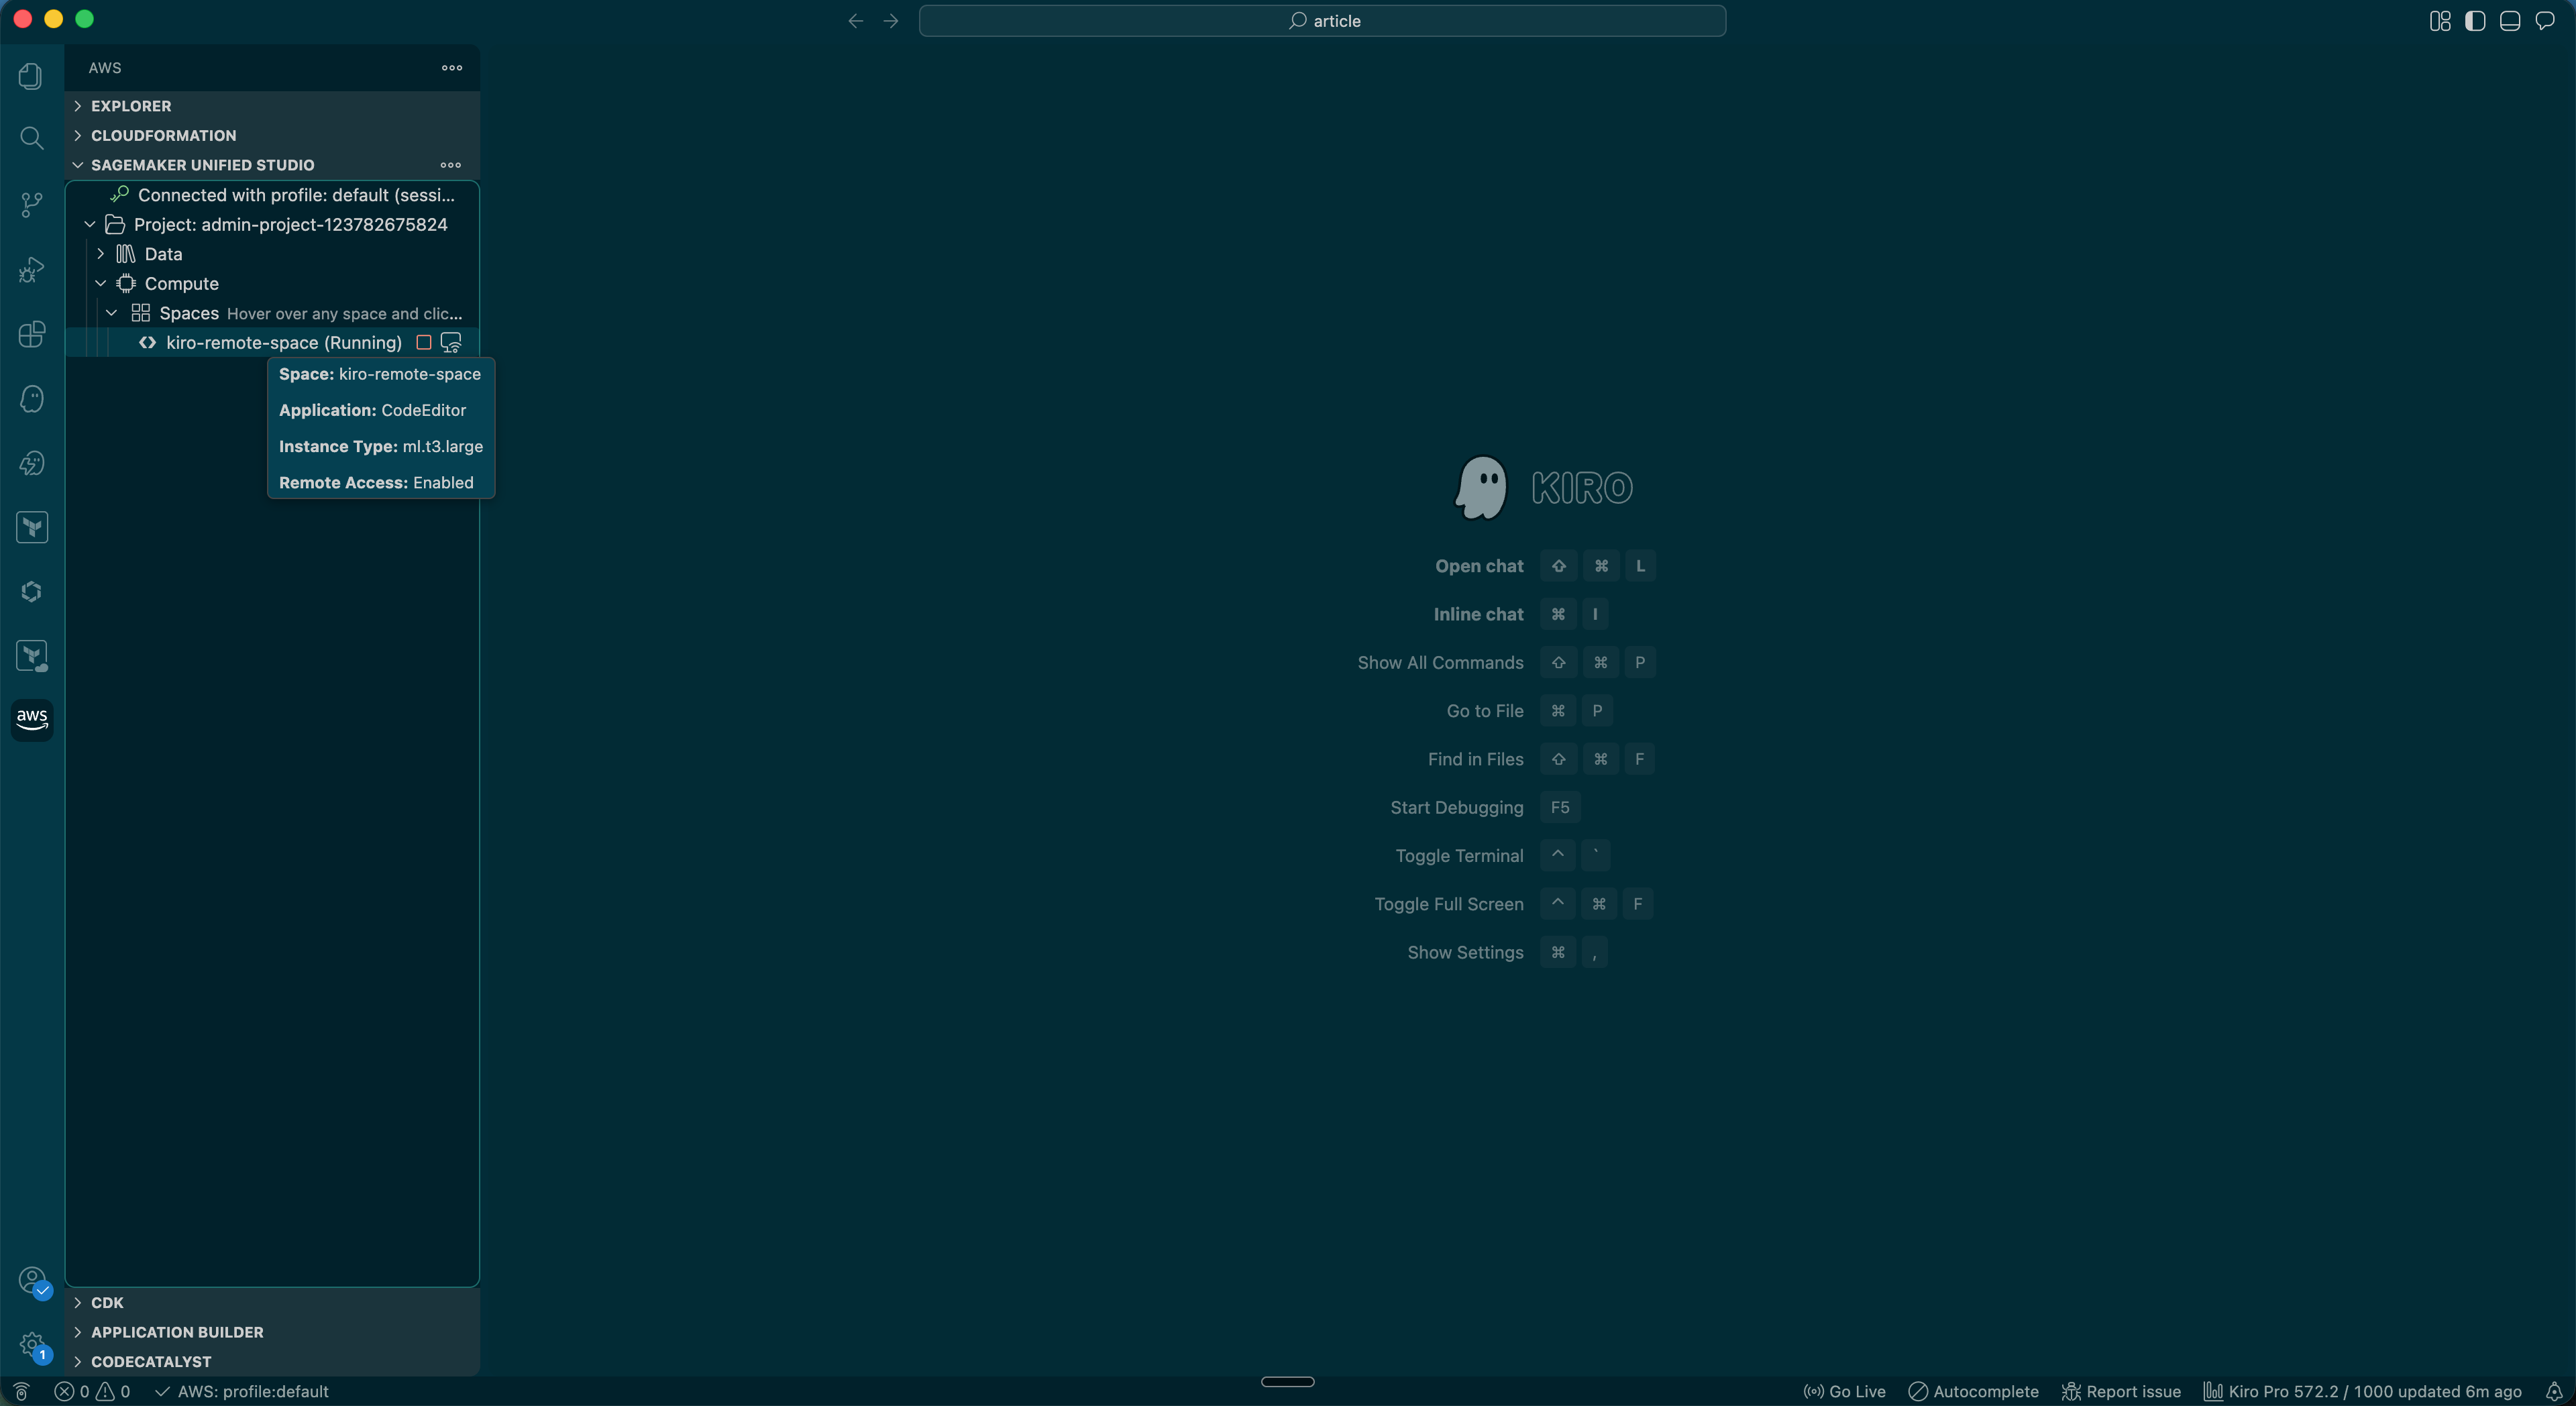The height and width of the screenshot is (1406, 2576).
Task: Open the Manage gear icon
Action: point(31,1344)
